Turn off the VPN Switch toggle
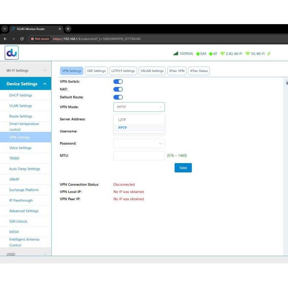Screen dimensions: 288x288 coord(118,82)
